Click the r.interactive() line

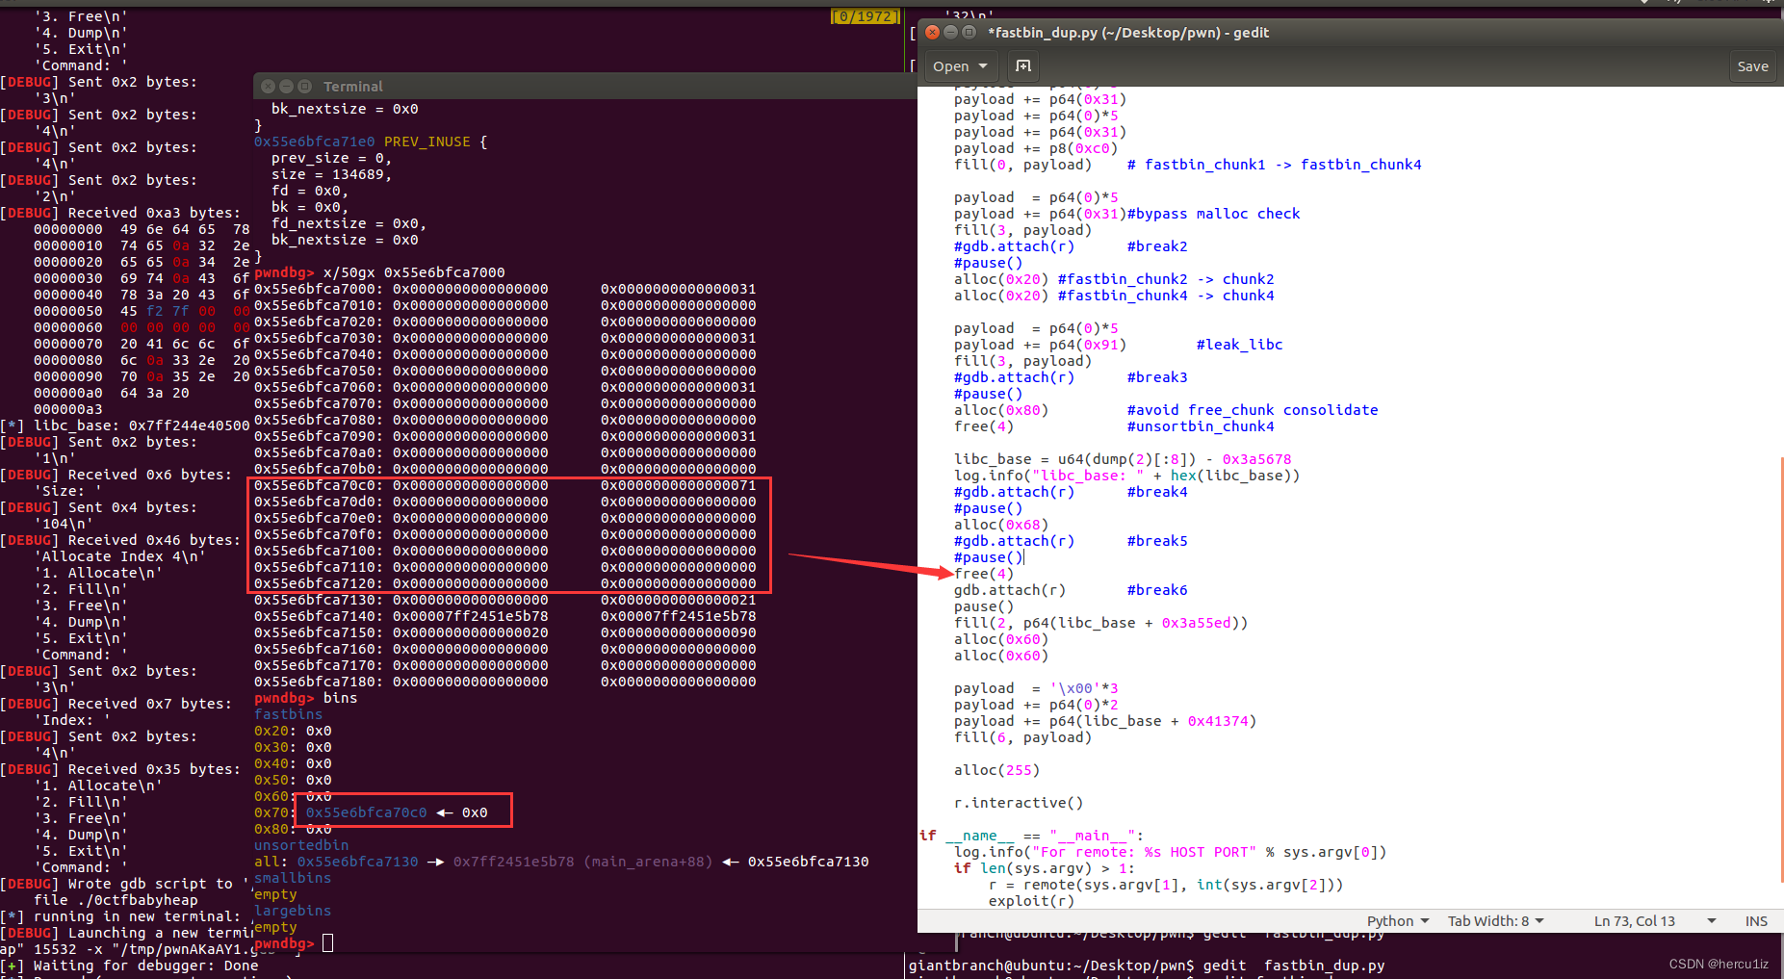1019,803
